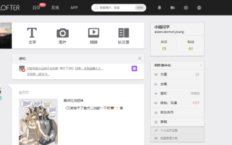Open the discover tab in navigation bar
Viewport: 232px width, 145px height.
tap(55, 8)
